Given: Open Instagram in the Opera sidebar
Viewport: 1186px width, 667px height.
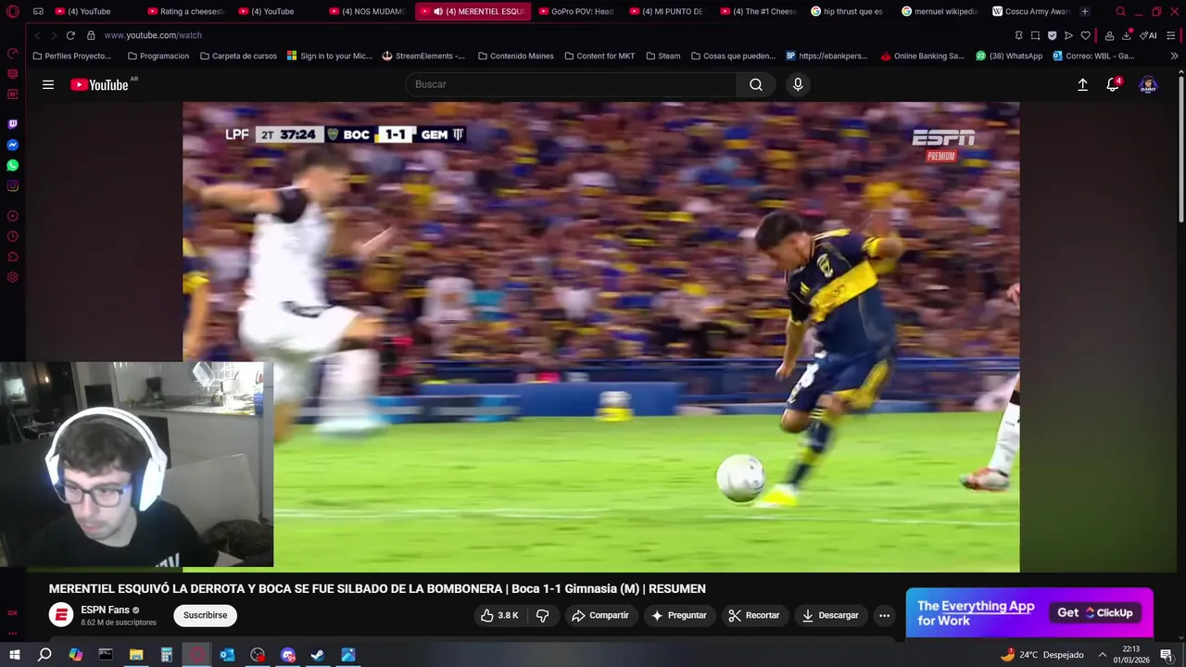Looking at the screenshot, I should [x=13, y=185].
